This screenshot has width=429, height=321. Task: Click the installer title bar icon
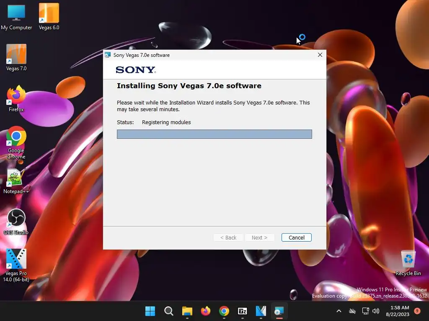[x=108, y=55]
